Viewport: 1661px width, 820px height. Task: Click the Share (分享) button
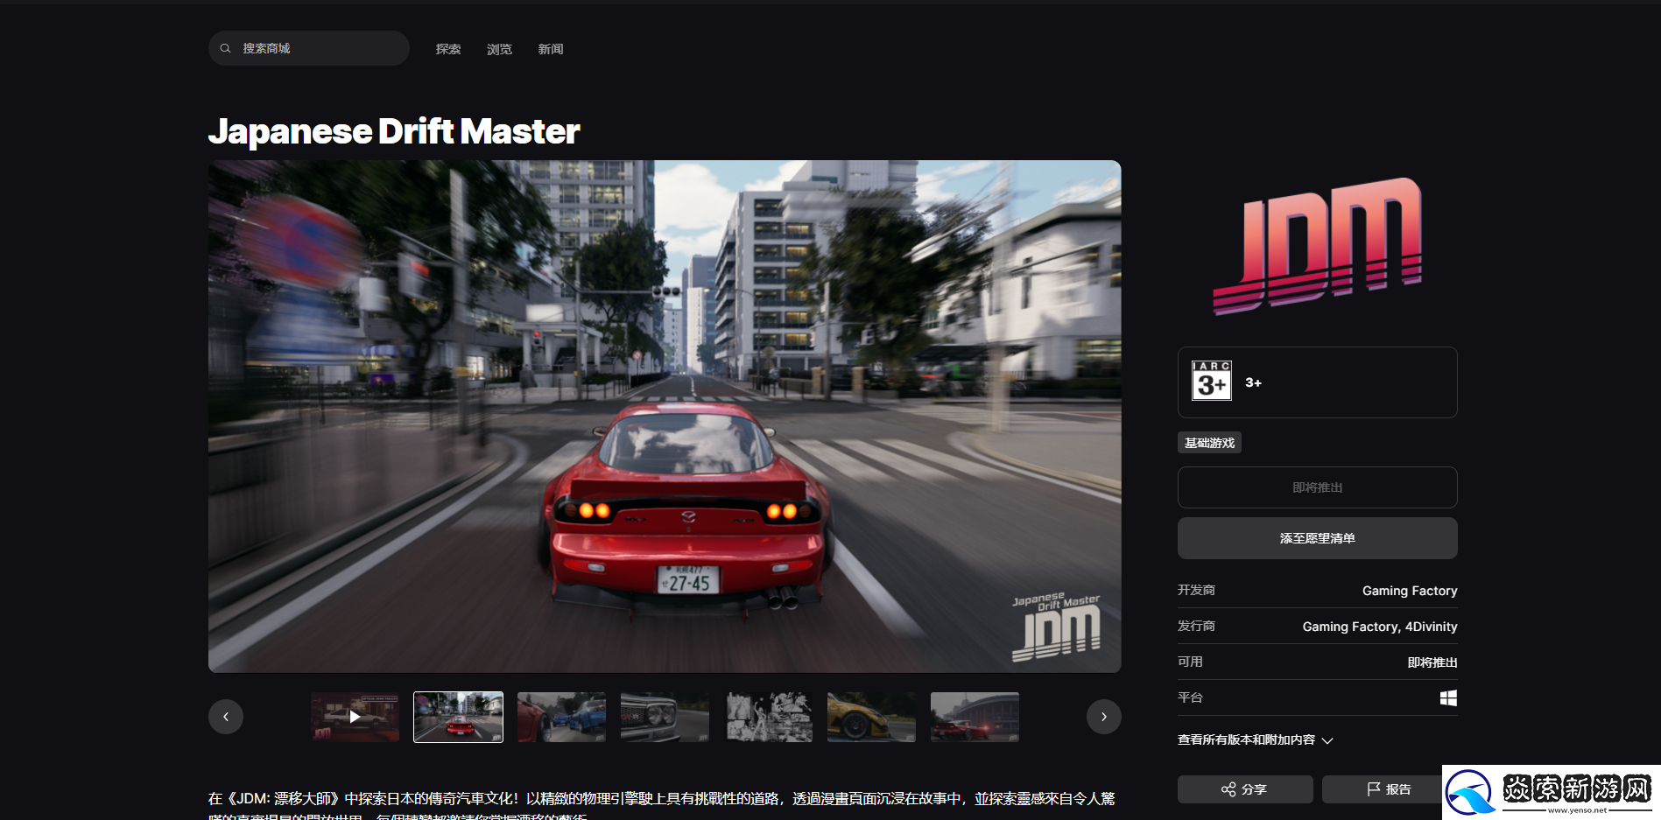click(x=1244, y=789)
